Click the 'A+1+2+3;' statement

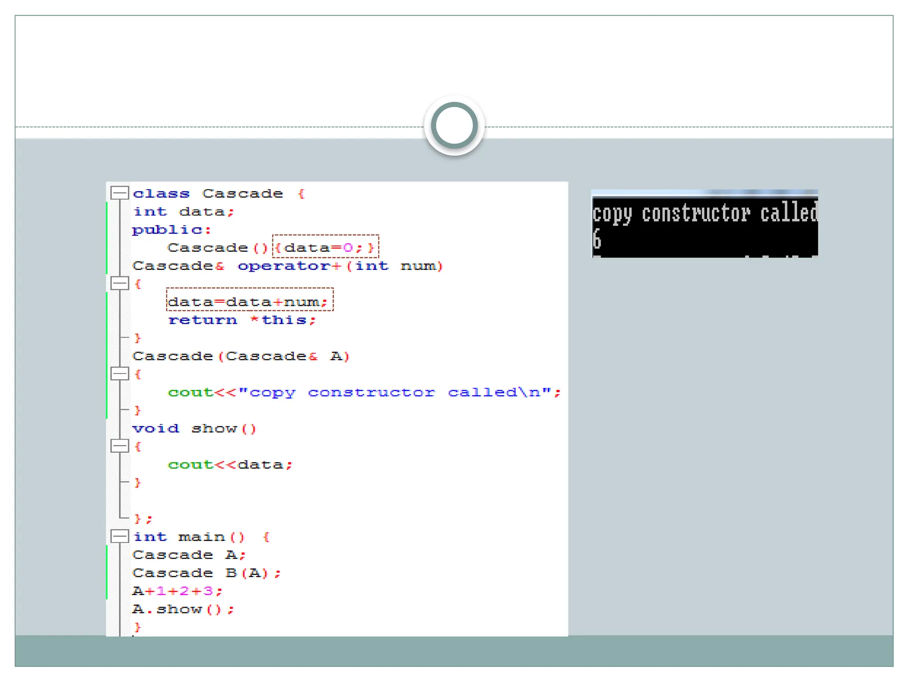[x=177, y=591]
